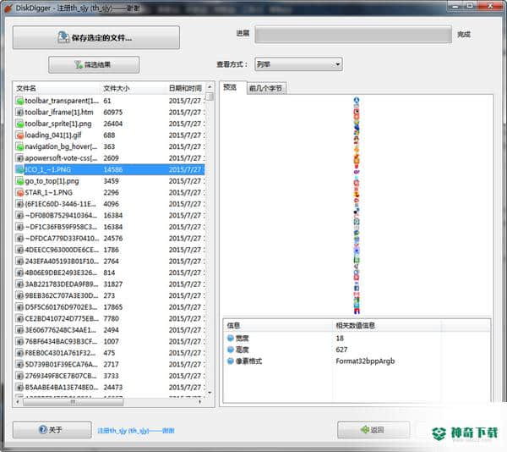Click the progress bar at the top

[353, 34]
